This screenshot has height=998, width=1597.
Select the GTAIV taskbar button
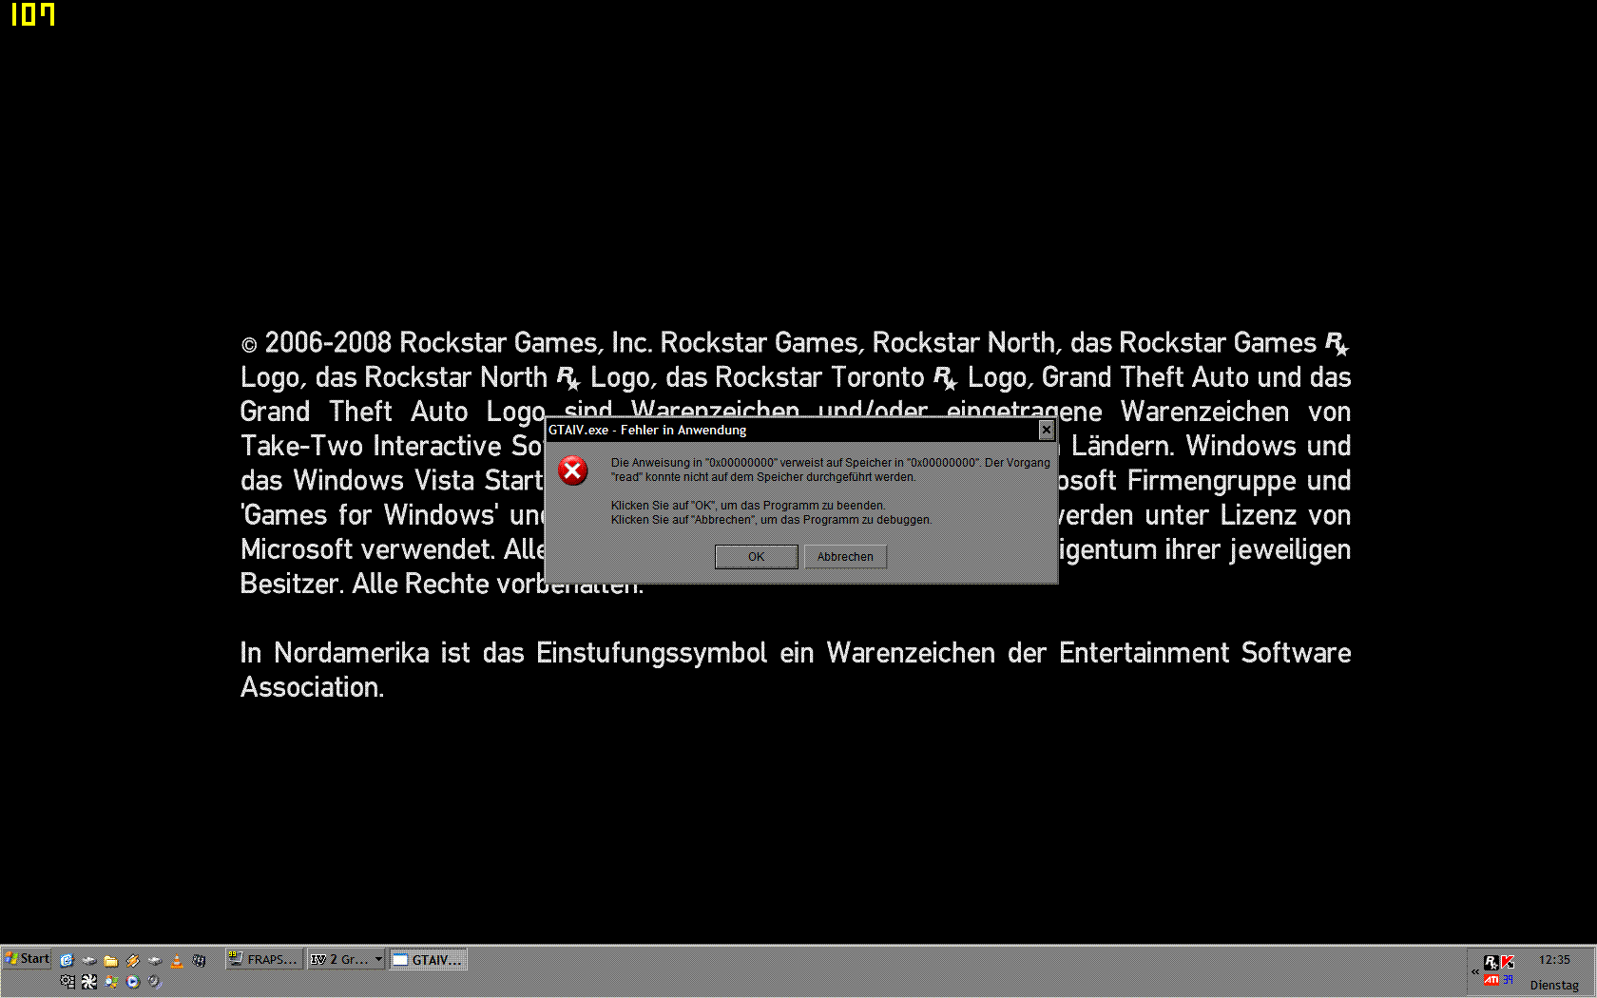pyautogui.click(x=428, y=959)
